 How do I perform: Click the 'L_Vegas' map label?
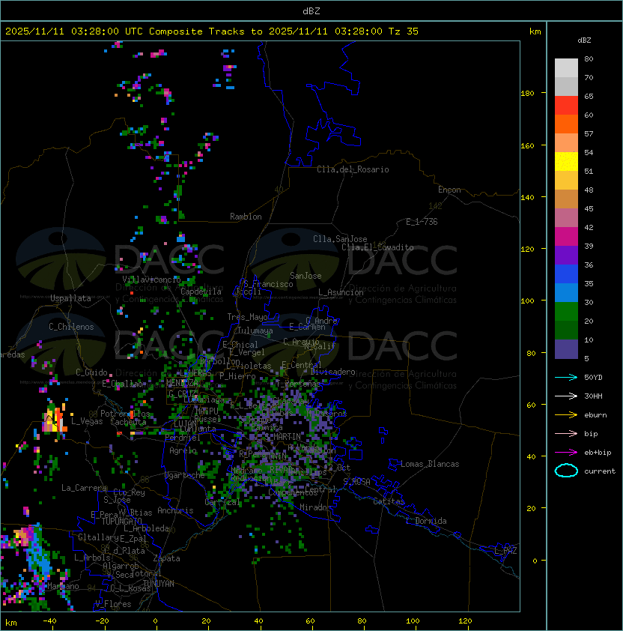click(x=87, y=421)
